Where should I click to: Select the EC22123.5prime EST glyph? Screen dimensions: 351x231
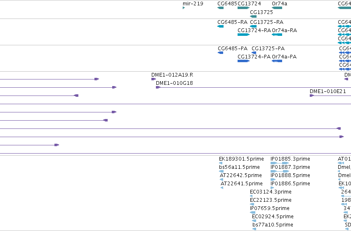(x=252, y=204)
